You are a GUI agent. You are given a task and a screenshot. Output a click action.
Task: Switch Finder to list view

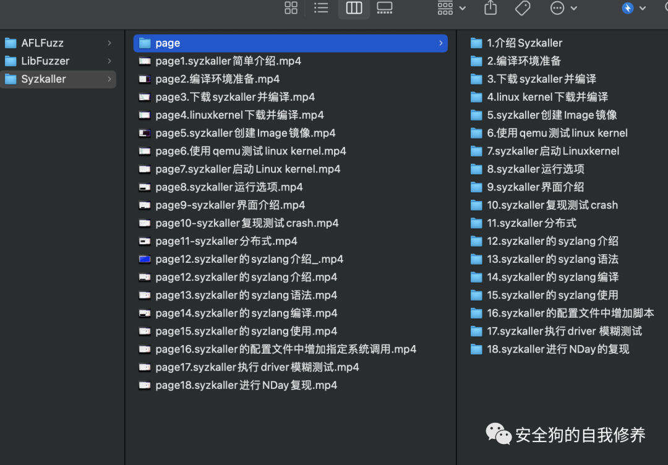pos(321,7)
